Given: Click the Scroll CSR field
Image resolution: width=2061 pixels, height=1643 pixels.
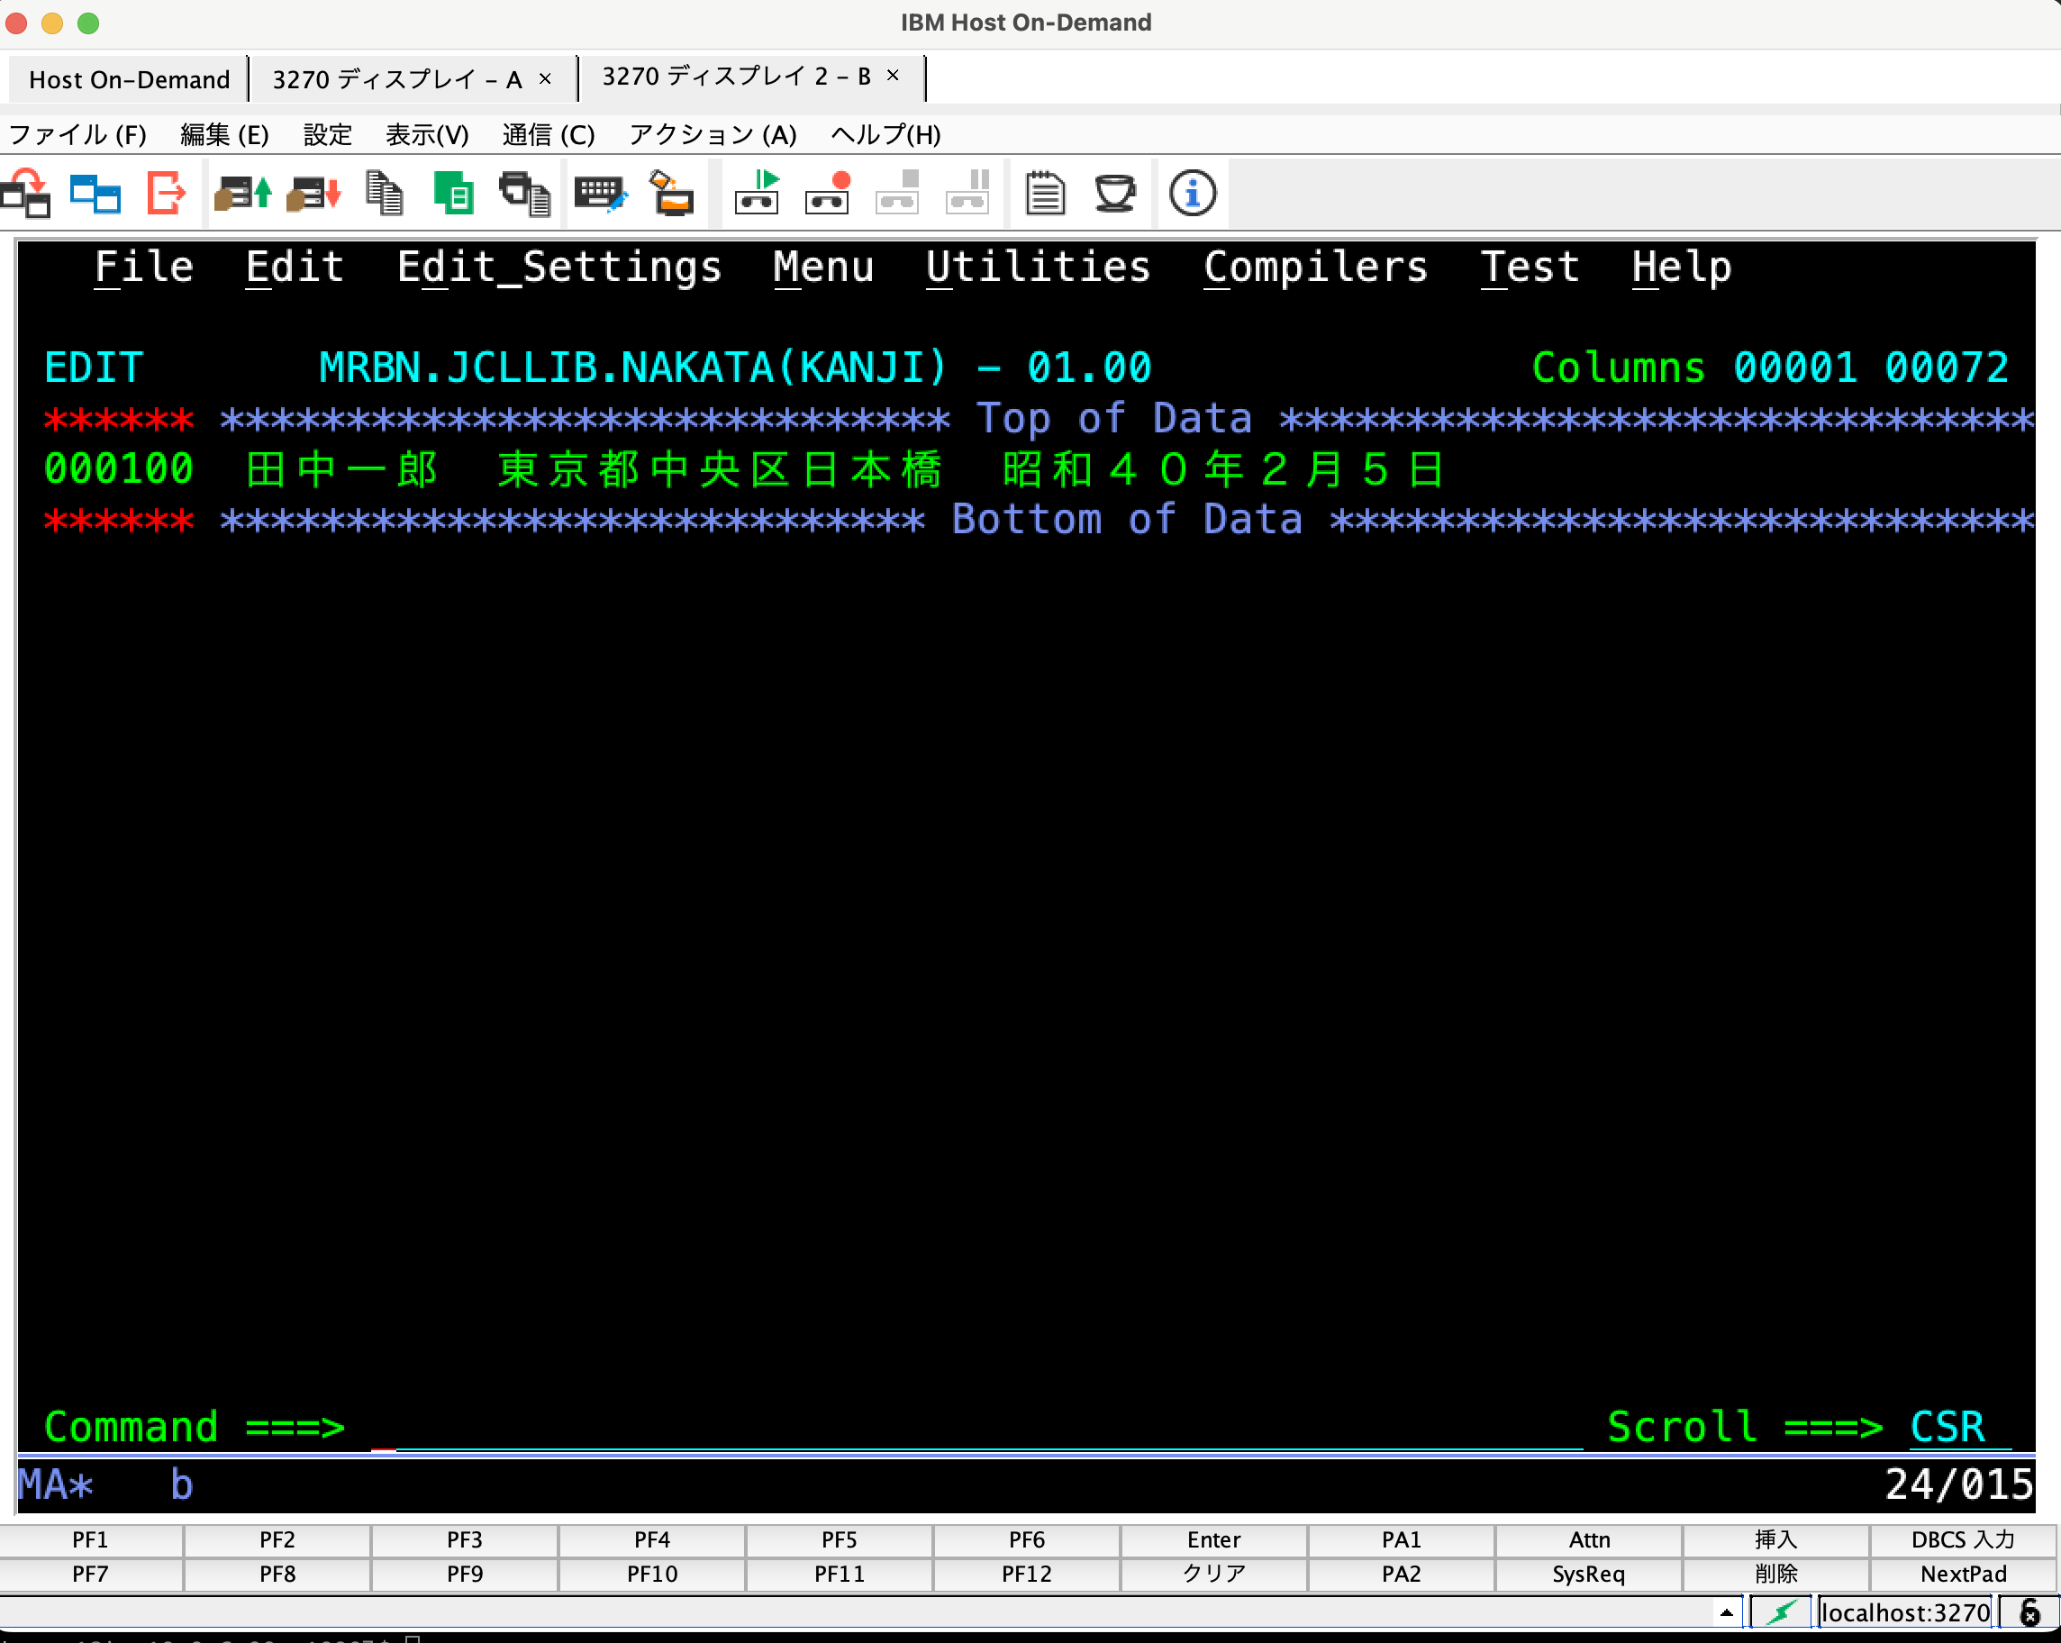Looking at the screenshot, I should click(x=1960, y=1427).
